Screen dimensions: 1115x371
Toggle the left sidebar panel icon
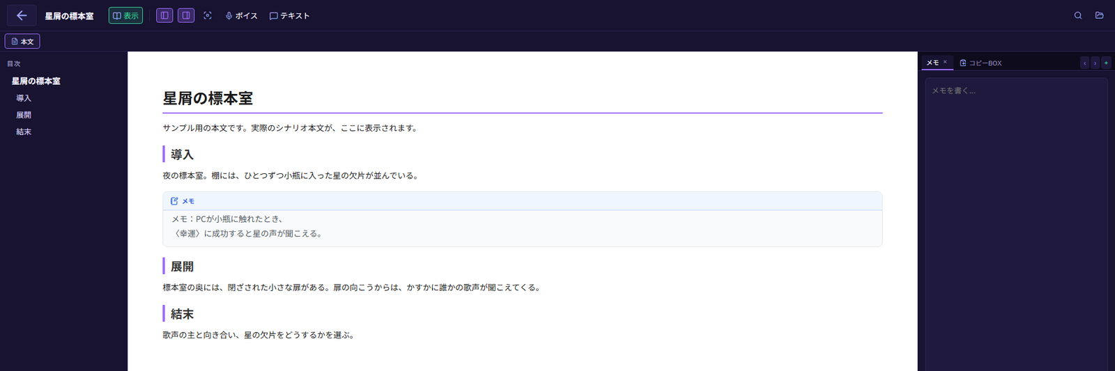[164, 15]
